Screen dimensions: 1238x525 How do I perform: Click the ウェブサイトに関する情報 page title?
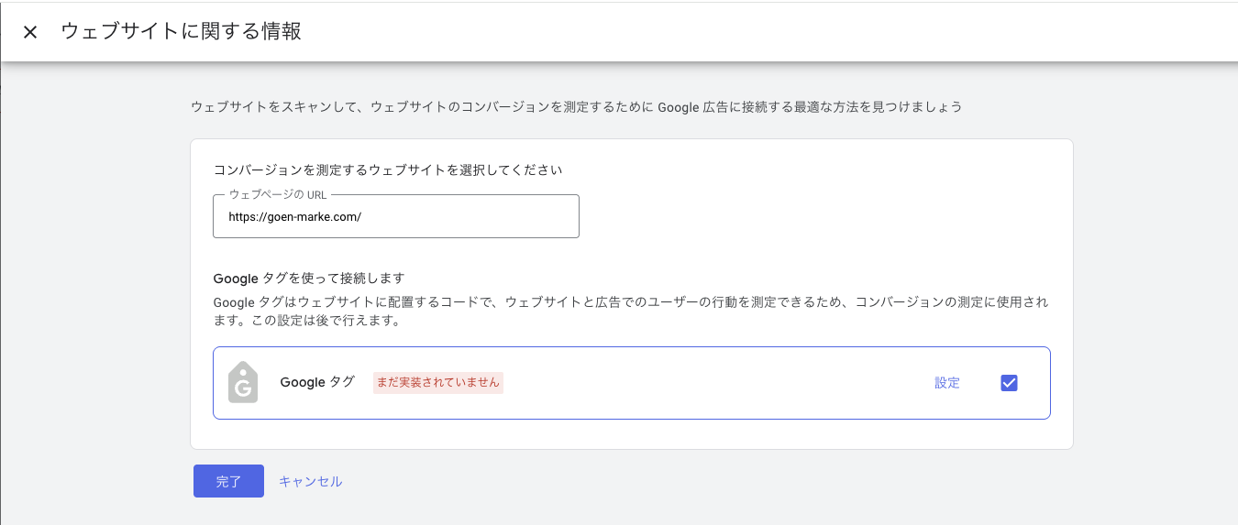(181, 31)
